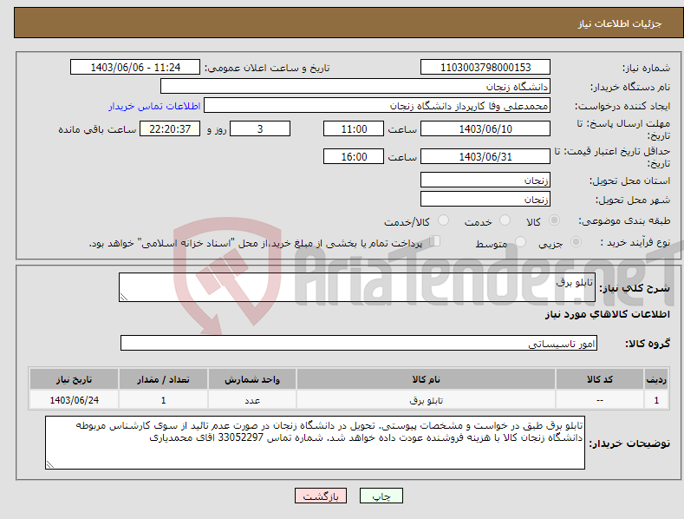Select the کالا/خدمت radio button
This screenshot has width=684, height=519.
(x=443, y=220)
